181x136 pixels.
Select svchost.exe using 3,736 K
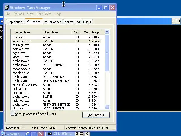click(56, 81)
